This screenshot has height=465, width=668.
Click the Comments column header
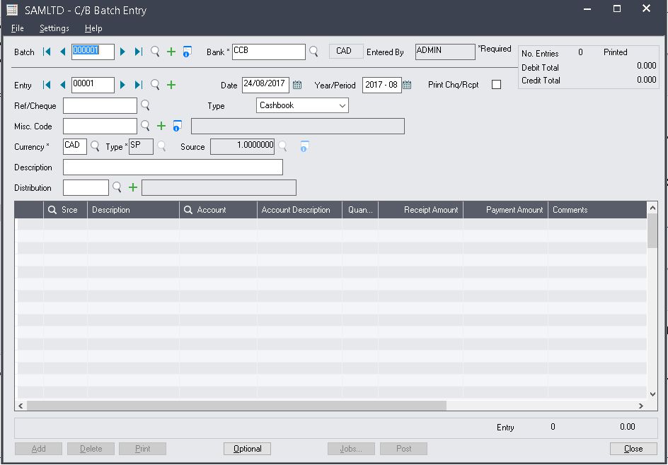click(597, 210)
